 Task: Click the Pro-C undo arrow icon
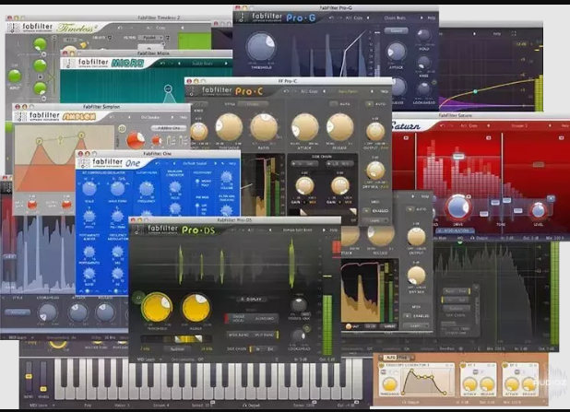(286, 91)
